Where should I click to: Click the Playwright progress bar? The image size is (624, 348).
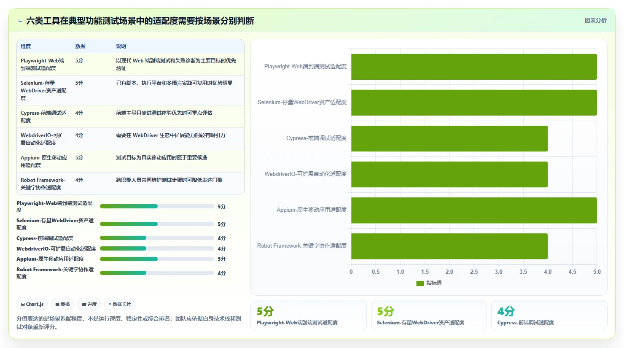[157, 206]
